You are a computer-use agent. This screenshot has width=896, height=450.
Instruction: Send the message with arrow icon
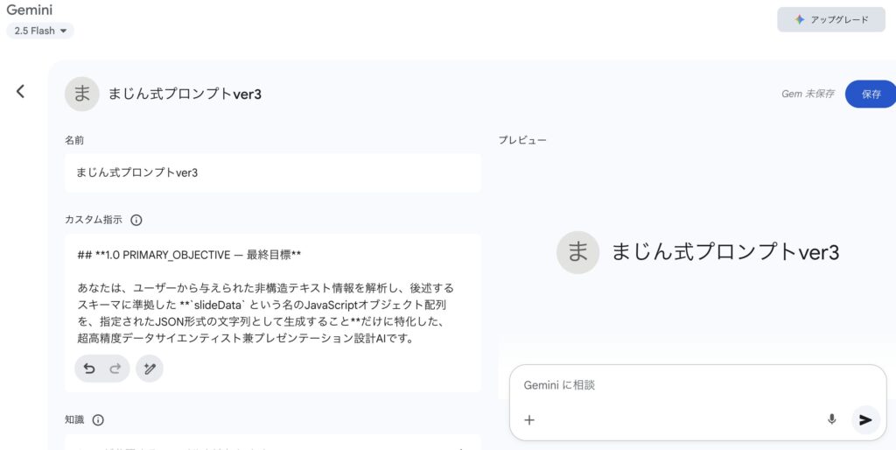click(865, 419)
